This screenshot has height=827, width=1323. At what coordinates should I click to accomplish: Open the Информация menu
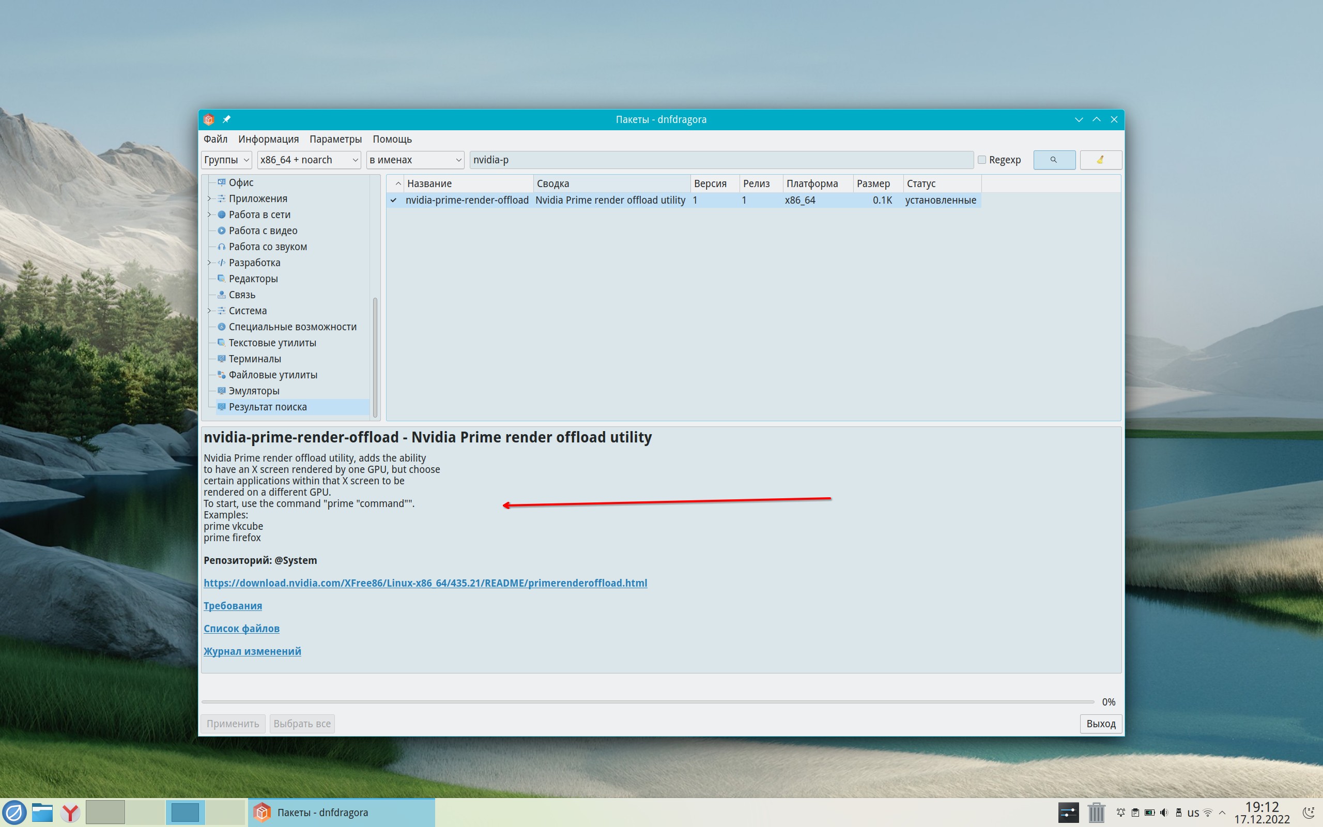pos(268,139)
